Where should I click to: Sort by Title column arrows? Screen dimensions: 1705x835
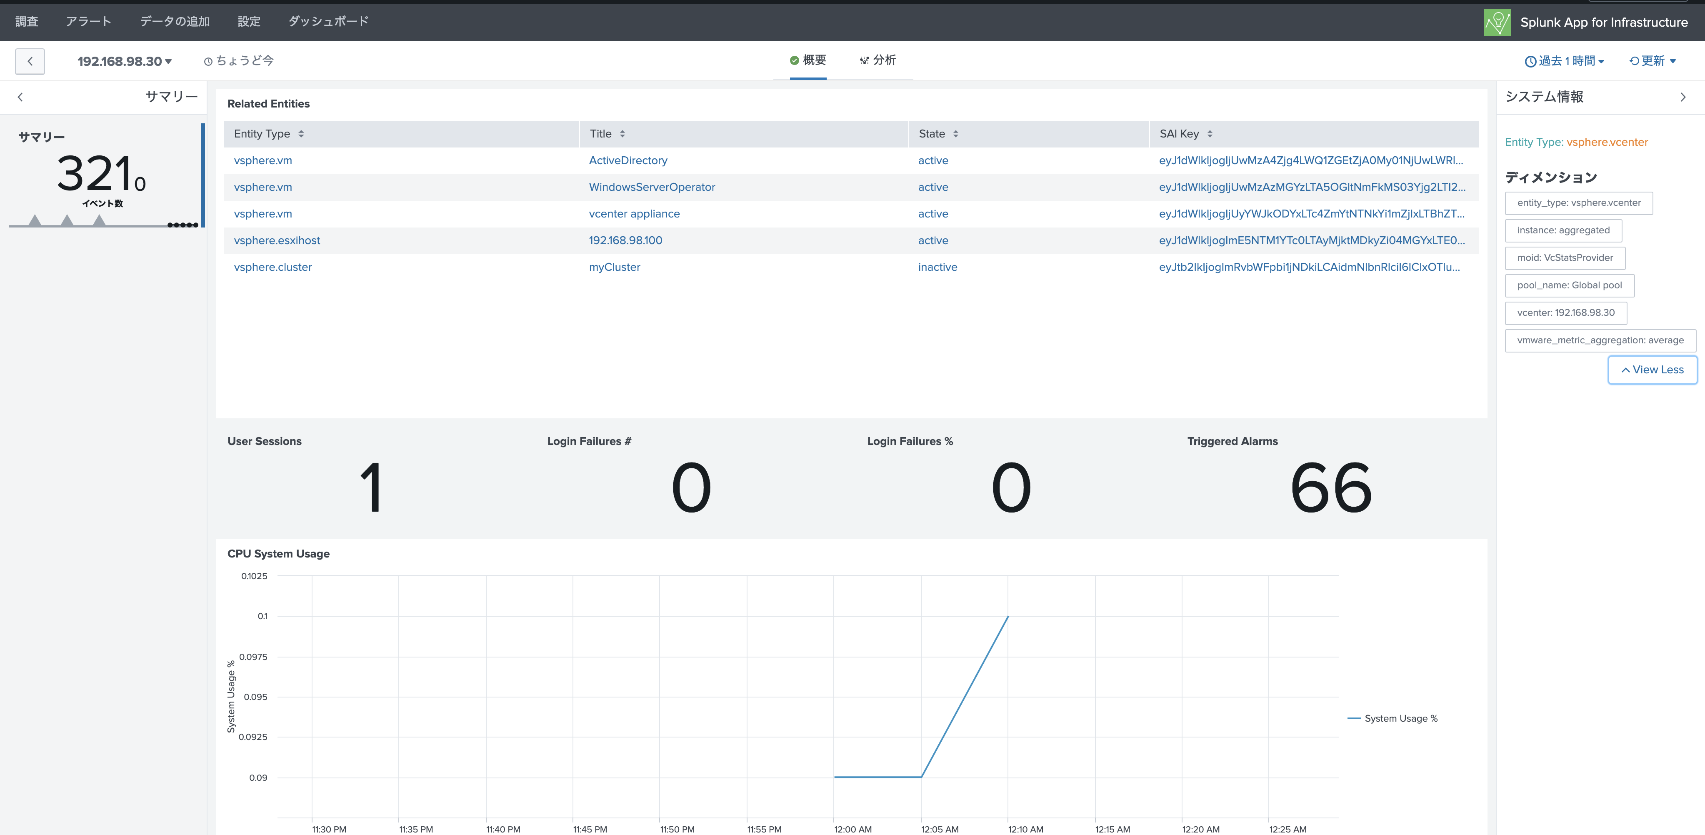622,134
